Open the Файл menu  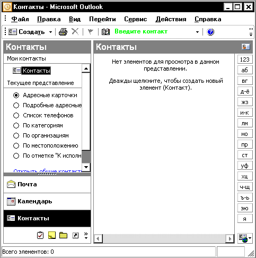20,19
